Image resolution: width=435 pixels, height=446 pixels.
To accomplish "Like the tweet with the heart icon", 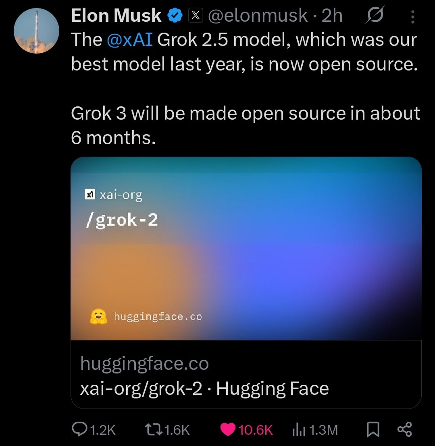I will coord(228,430).
